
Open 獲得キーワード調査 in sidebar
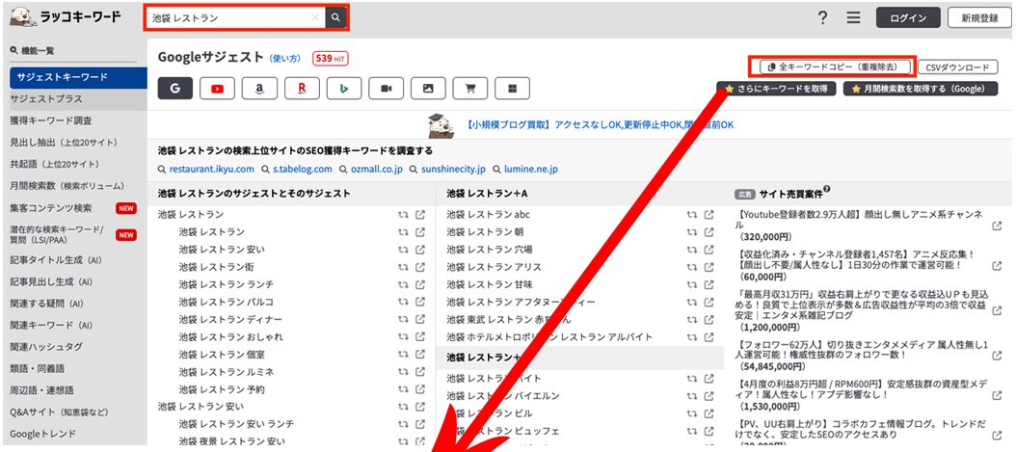tap(50, 120)
